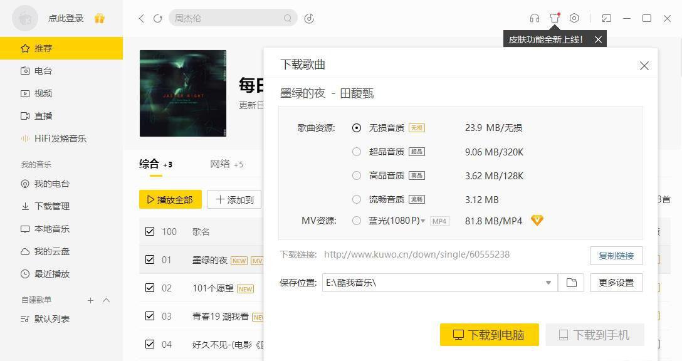Open HiFi发烧音乐 in the sidebar
682x361 pixels.
(x=61, y=139)
